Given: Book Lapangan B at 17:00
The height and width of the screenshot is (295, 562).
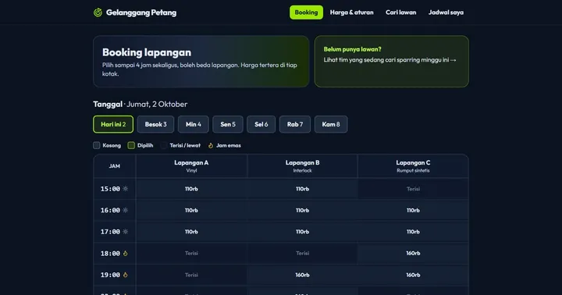Looking at the screenshot, I should (x=302, y=232).
